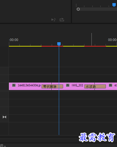Click the play audio only icon
The width and height of the screenshot is (117, 147).
click(x=54, y=19)
